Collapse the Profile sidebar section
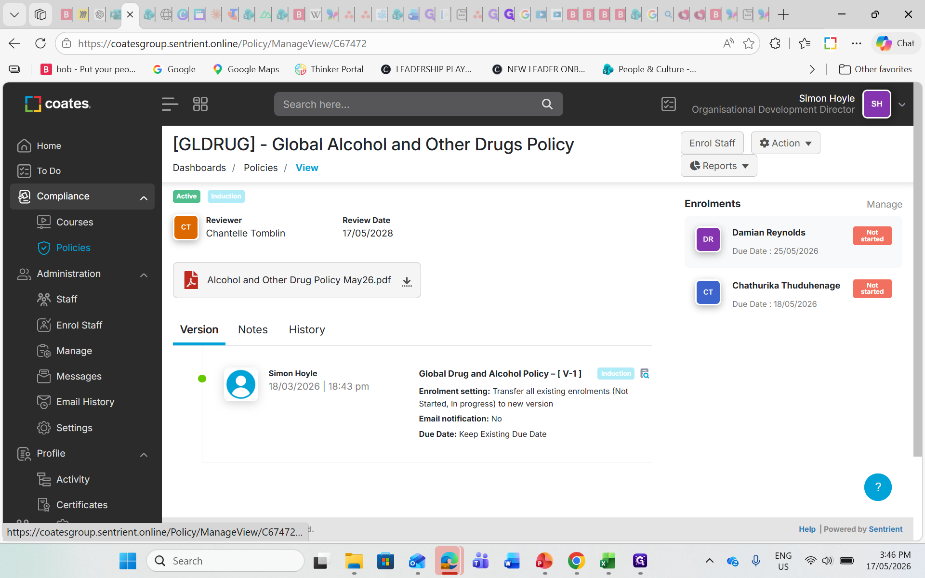The height and width of the screenshot is (578, 925). coord(144,455)
